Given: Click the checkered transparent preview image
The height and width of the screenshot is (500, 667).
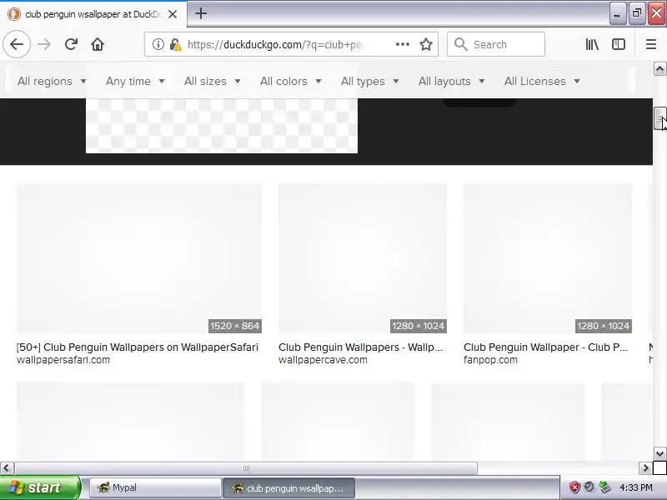Looking at the screenshot, I should tap(222, 126).
